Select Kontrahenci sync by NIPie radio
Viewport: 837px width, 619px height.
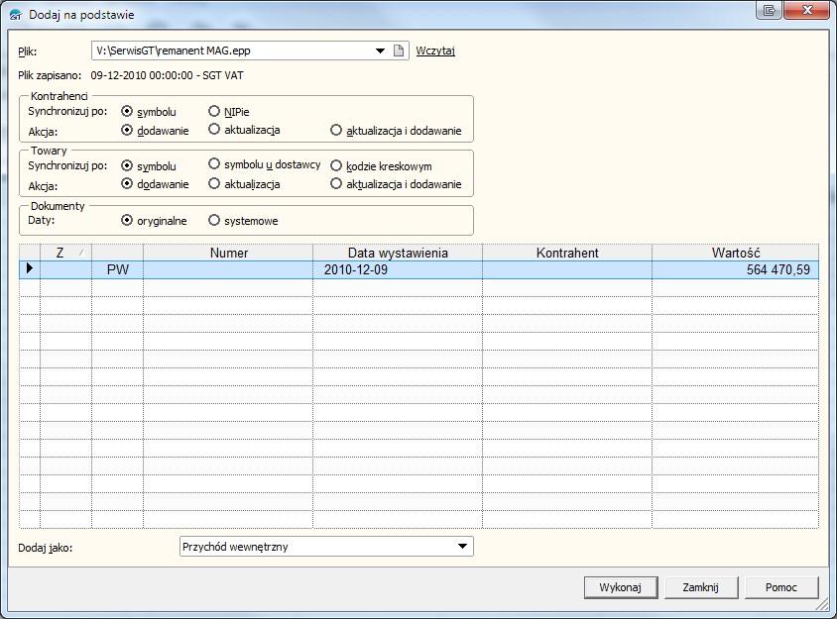tap(214, 111)
